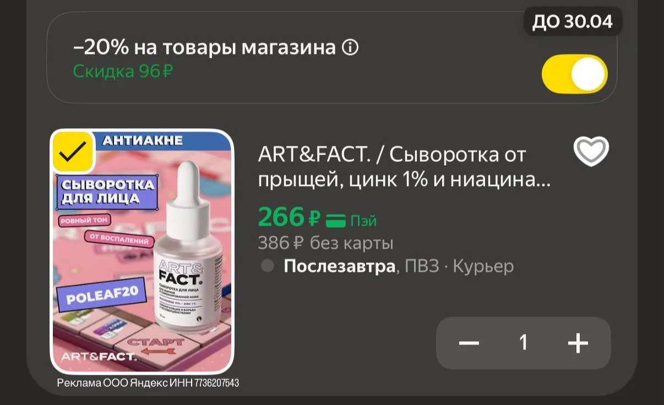Viewport: 664px width, 405px height.
Task: Add serum to favorites with heart icon
Action: (591, 151)
